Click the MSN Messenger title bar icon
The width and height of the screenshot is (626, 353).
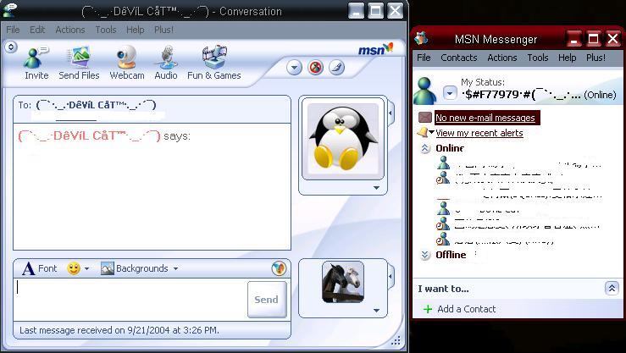coord(421,38)
